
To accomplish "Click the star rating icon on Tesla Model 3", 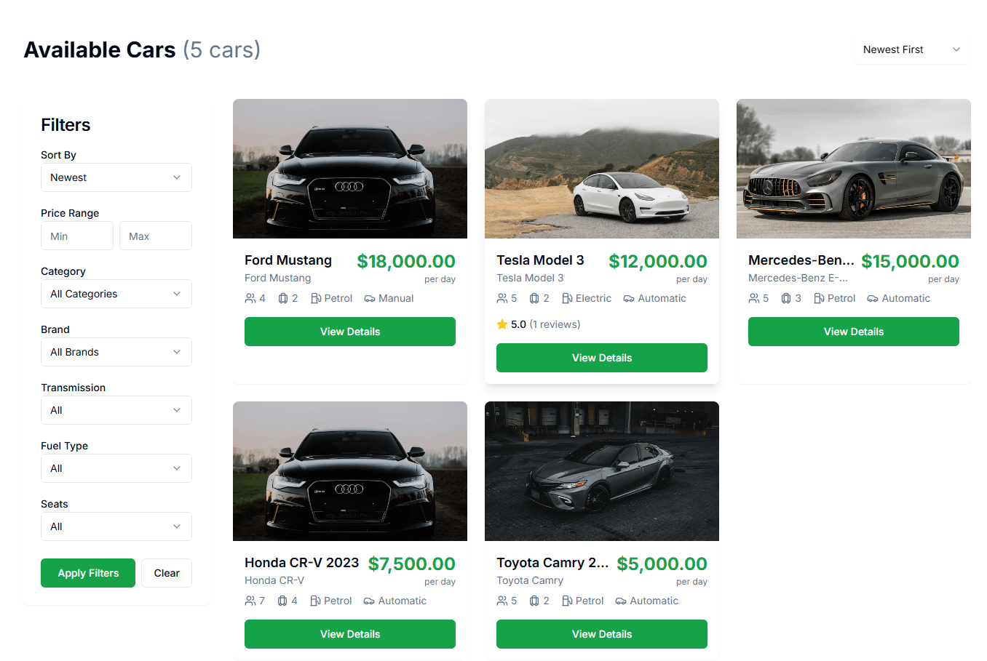I will pos(502,324).
